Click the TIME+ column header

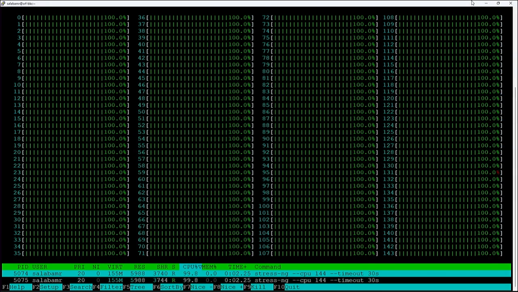(238, 267)
